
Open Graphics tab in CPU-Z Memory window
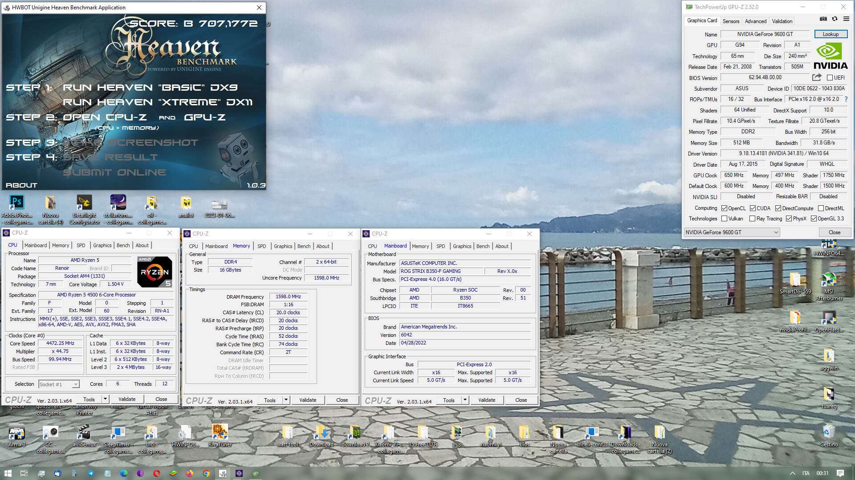click(x=283, y=246)
